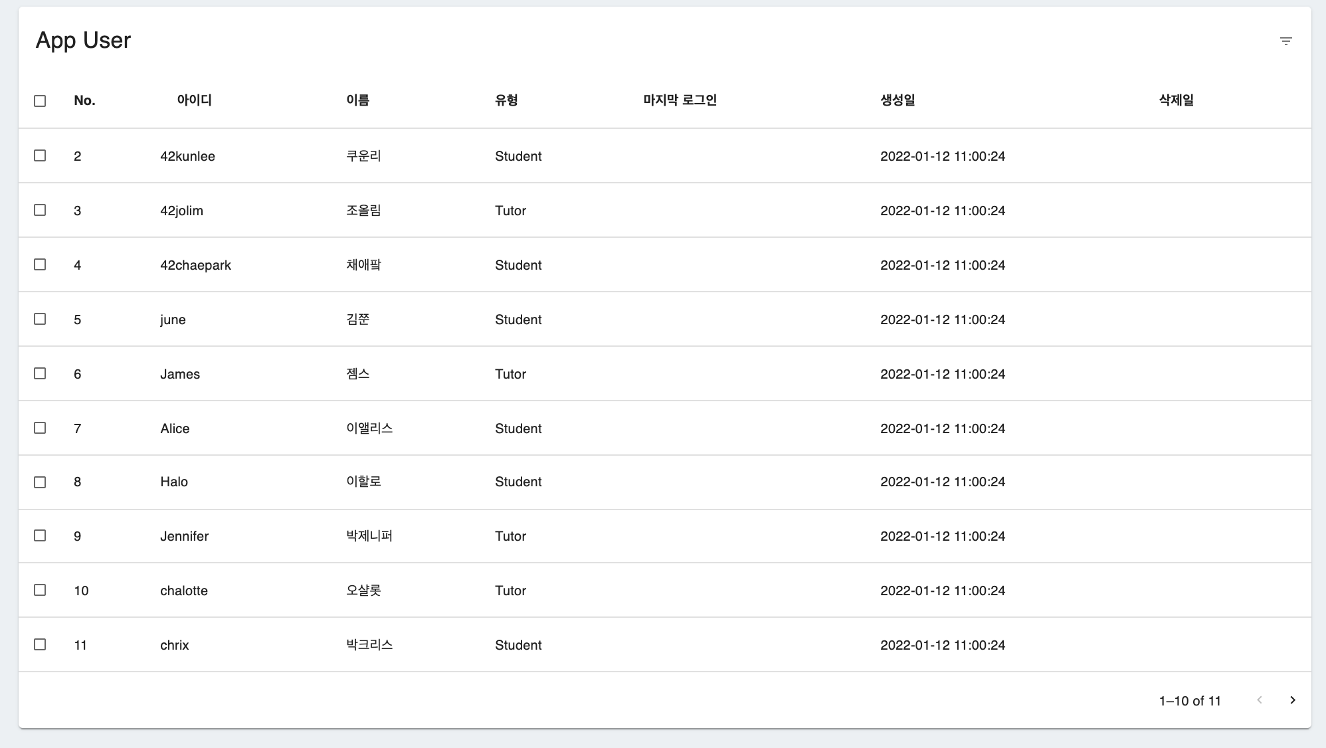Click the row number 10
The image size is (1326, 748).
[x=81, y=591]
